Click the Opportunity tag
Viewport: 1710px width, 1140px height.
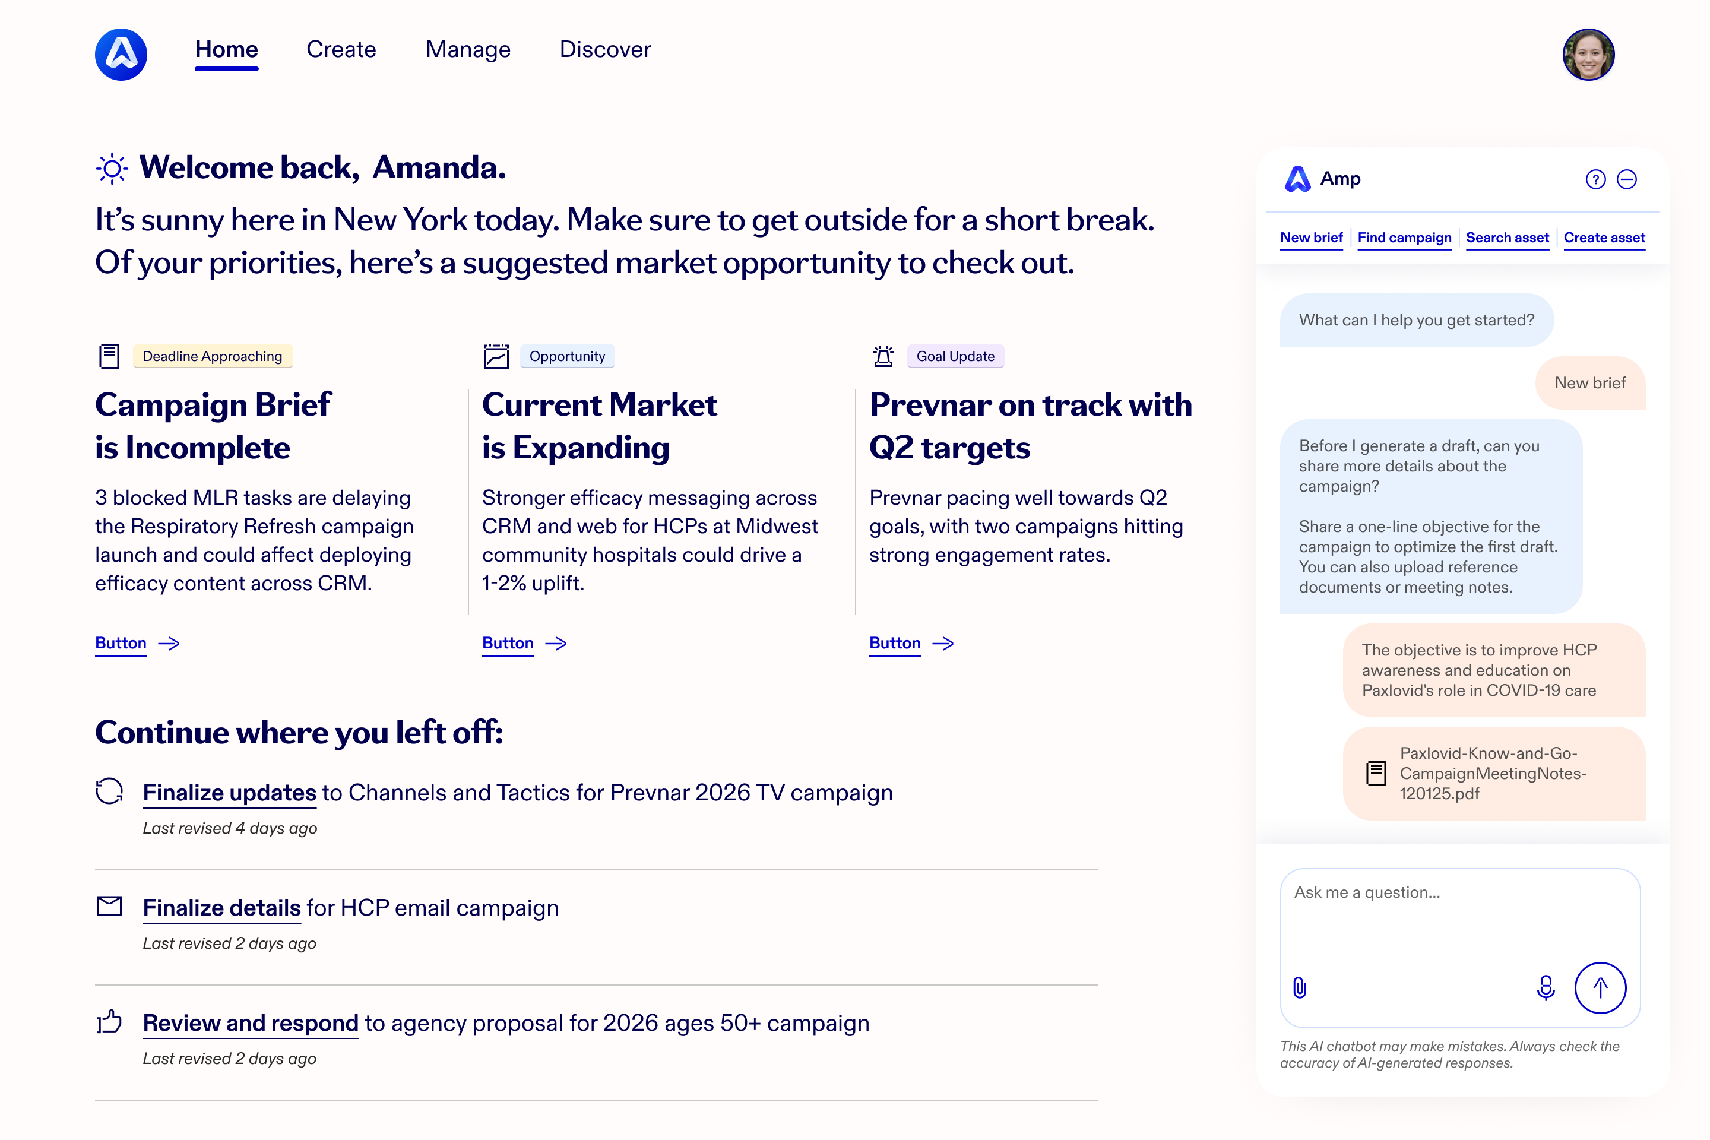click(567, 356)
